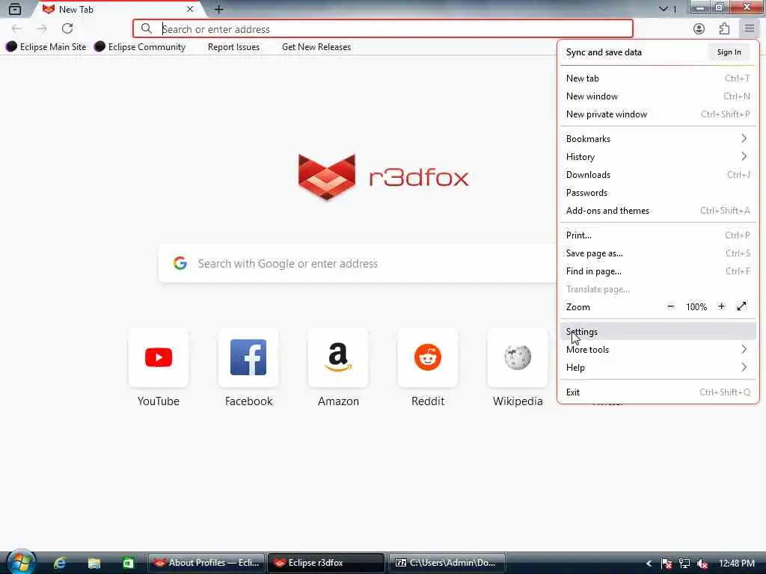Open Action Center flag tray icon
The width and height of the screenshot is (766, 574).
click(667, 564)
